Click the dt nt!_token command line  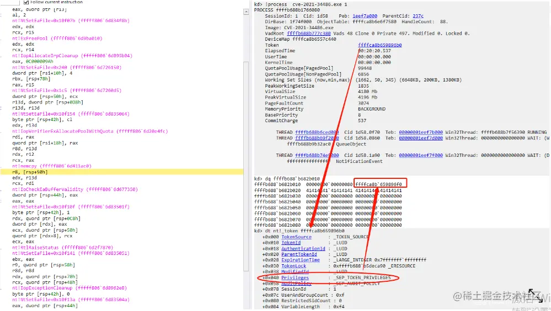[x=299, y=231]
